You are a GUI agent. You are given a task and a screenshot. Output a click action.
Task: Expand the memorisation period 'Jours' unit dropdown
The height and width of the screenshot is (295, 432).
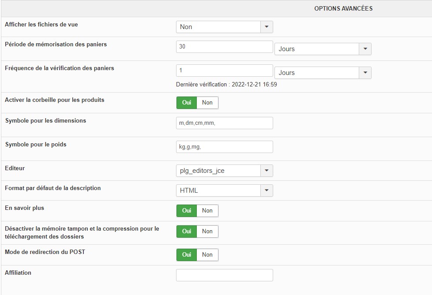323,49
